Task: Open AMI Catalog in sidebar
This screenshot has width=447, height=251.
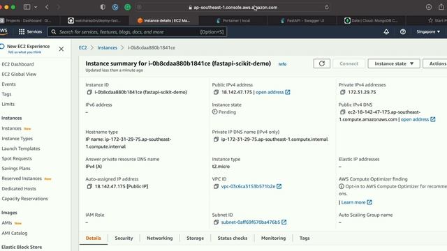Action: click(x=15, y=233)
